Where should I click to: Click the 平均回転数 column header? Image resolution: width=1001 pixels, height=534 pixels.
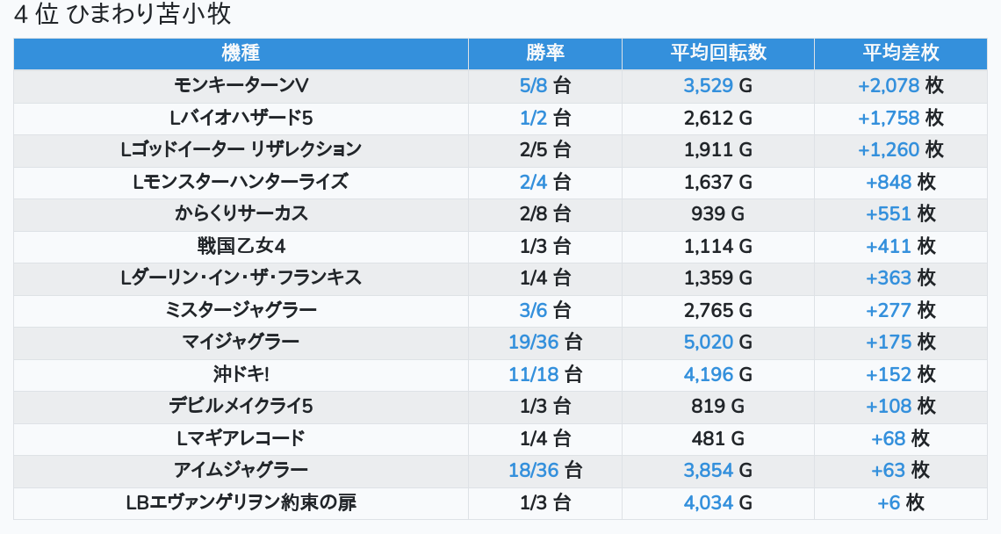[718, 53]
